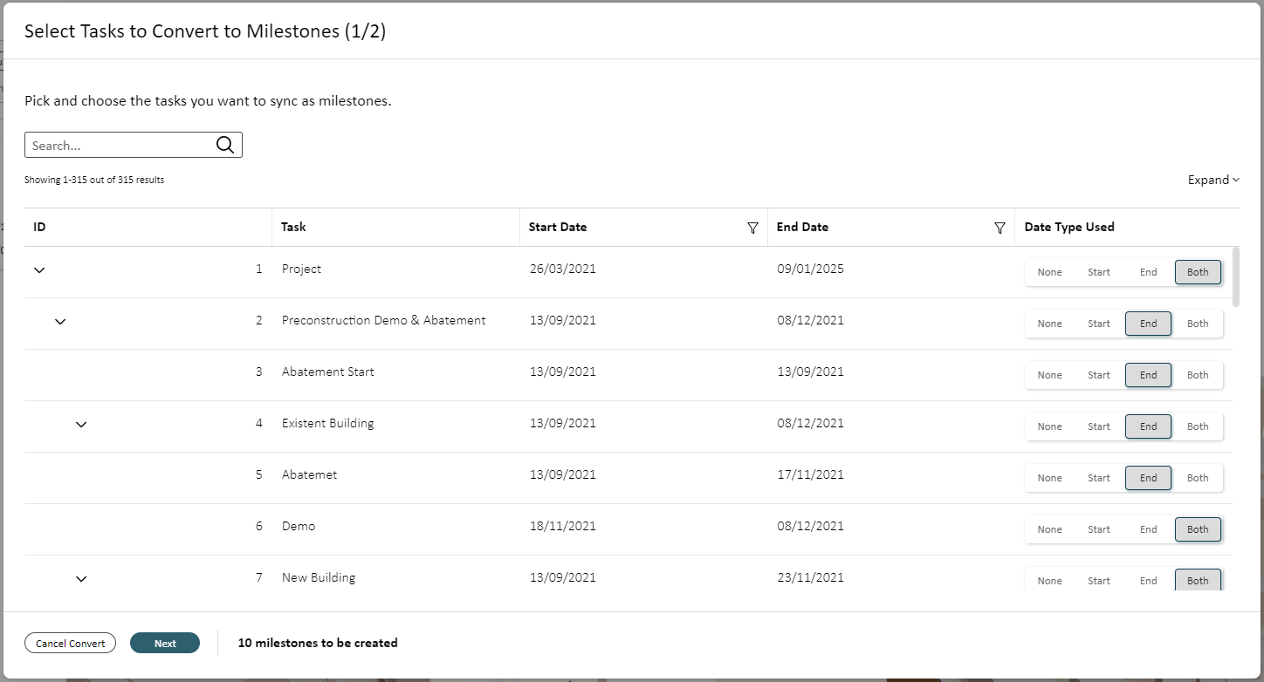Image resolution: width=1264 pixels, height=682 pixels.
Task: Set Abatement Start row to None
Action: point(1050,375)
